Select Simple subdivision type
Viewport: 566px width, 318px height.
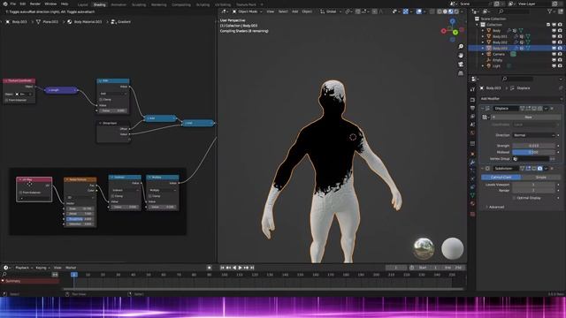540,178
